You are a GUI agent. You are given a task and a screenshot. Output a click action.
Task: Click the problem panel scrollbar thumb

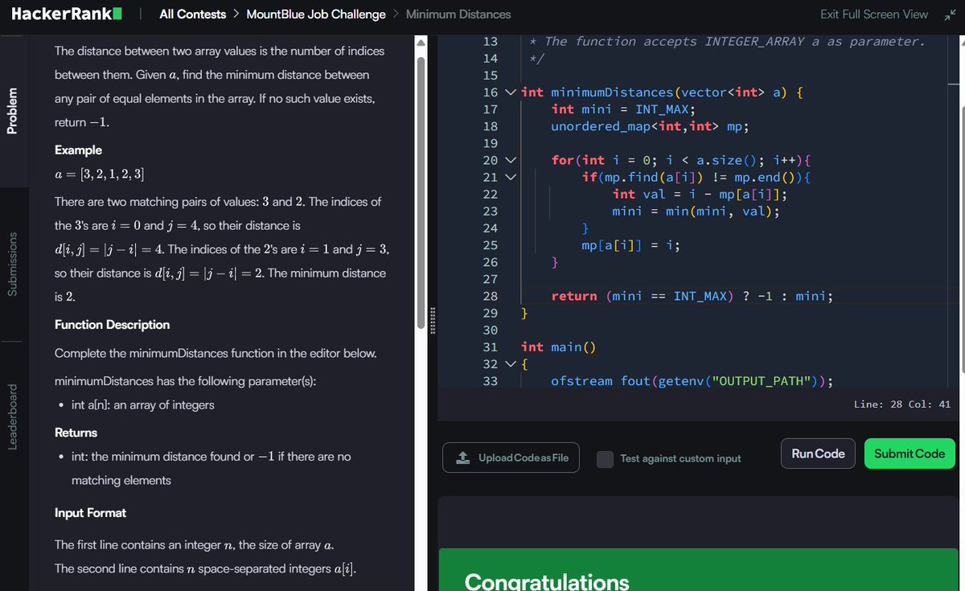[x=421, y=191]
